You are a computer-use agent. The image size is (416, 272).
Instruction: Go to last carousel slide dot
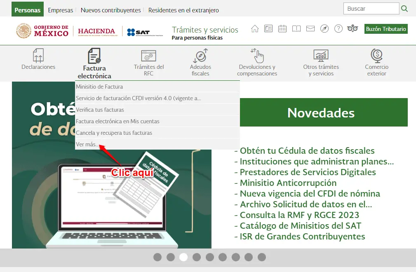point(261,257)
